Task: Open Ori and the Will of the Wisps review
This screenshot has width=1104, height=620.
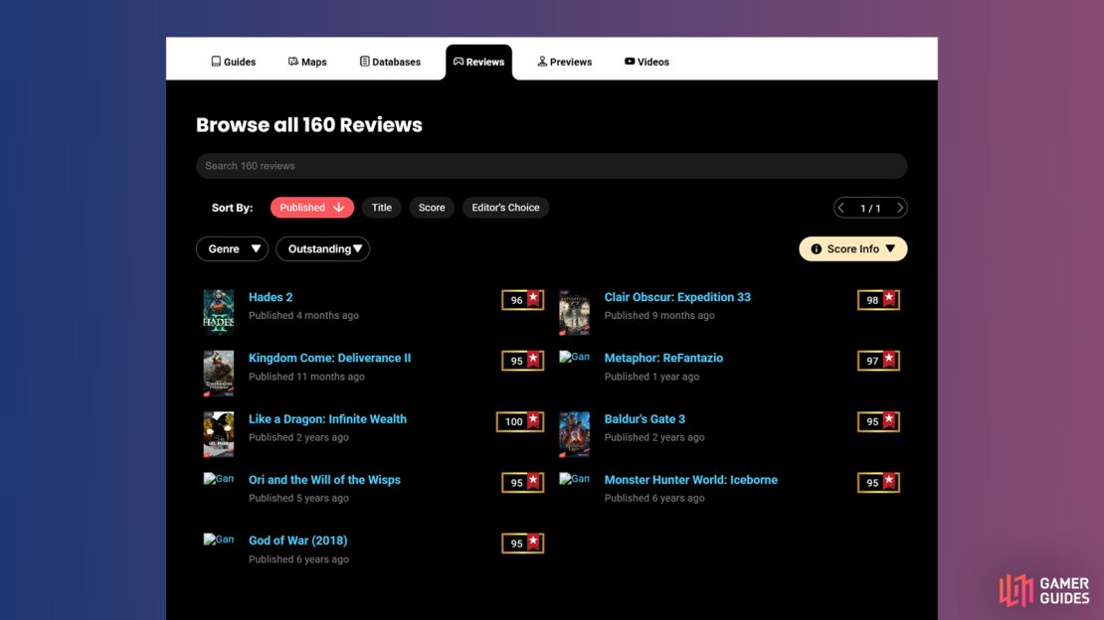Action: (x=324, y=479)
